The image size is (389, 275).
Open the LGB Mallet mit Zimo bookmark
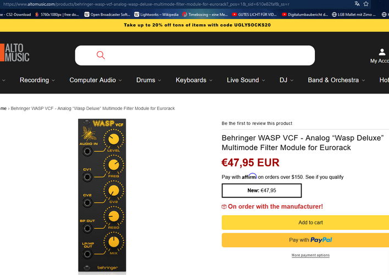tap(354, 14)
